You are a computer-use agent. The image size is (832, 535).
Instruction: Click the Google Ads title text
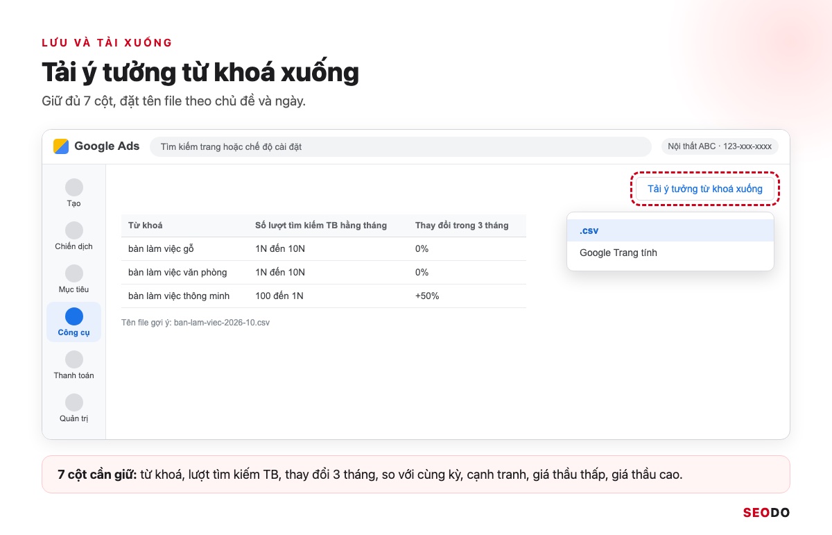pos(107,146)
